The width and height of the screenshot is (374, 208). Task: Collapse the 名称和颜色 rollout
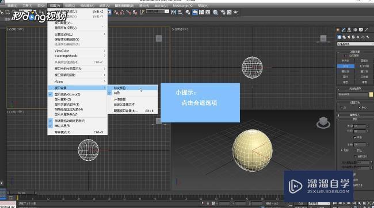click(x=355, y=88)
